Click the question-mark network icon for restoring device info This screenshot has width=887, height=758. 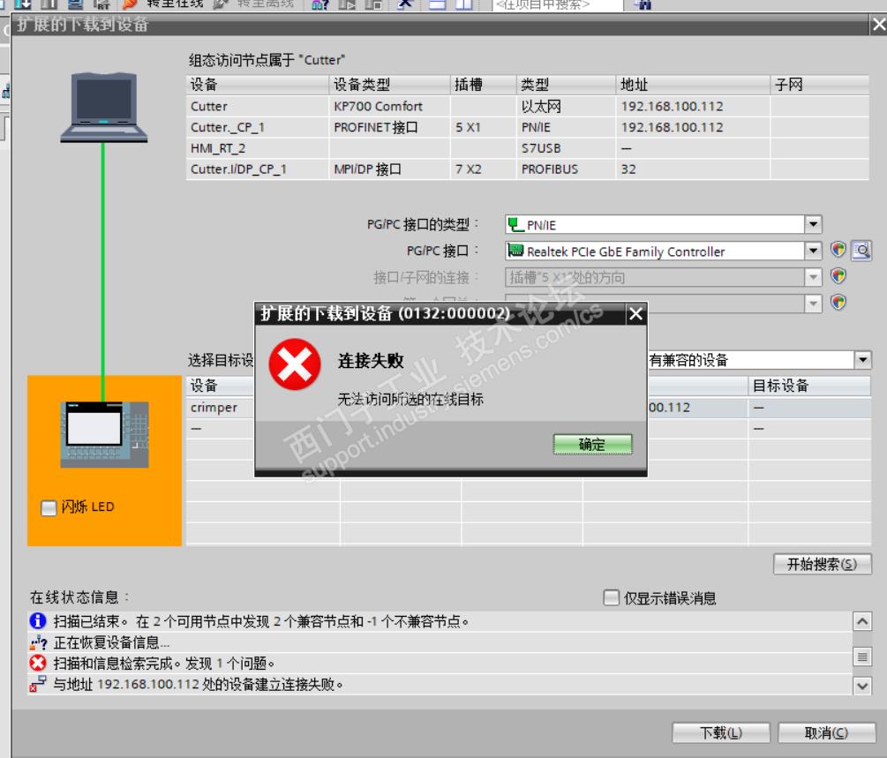[x=38, y=642]
